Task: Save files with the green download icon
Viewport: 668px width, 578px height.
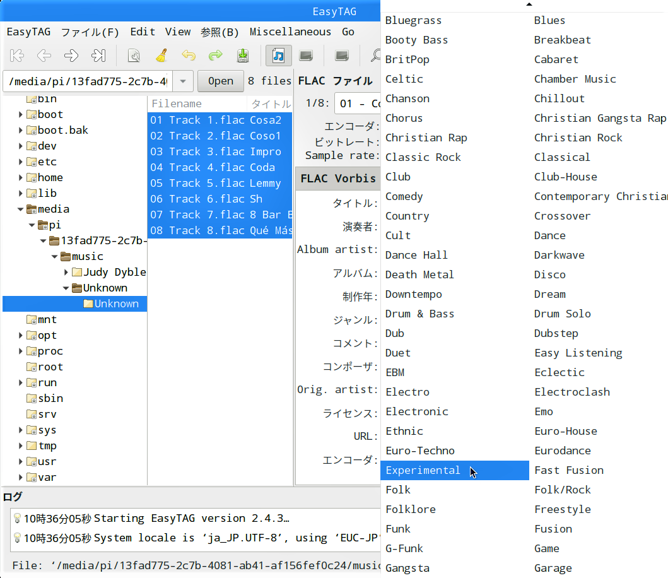Action: [243, 56]
